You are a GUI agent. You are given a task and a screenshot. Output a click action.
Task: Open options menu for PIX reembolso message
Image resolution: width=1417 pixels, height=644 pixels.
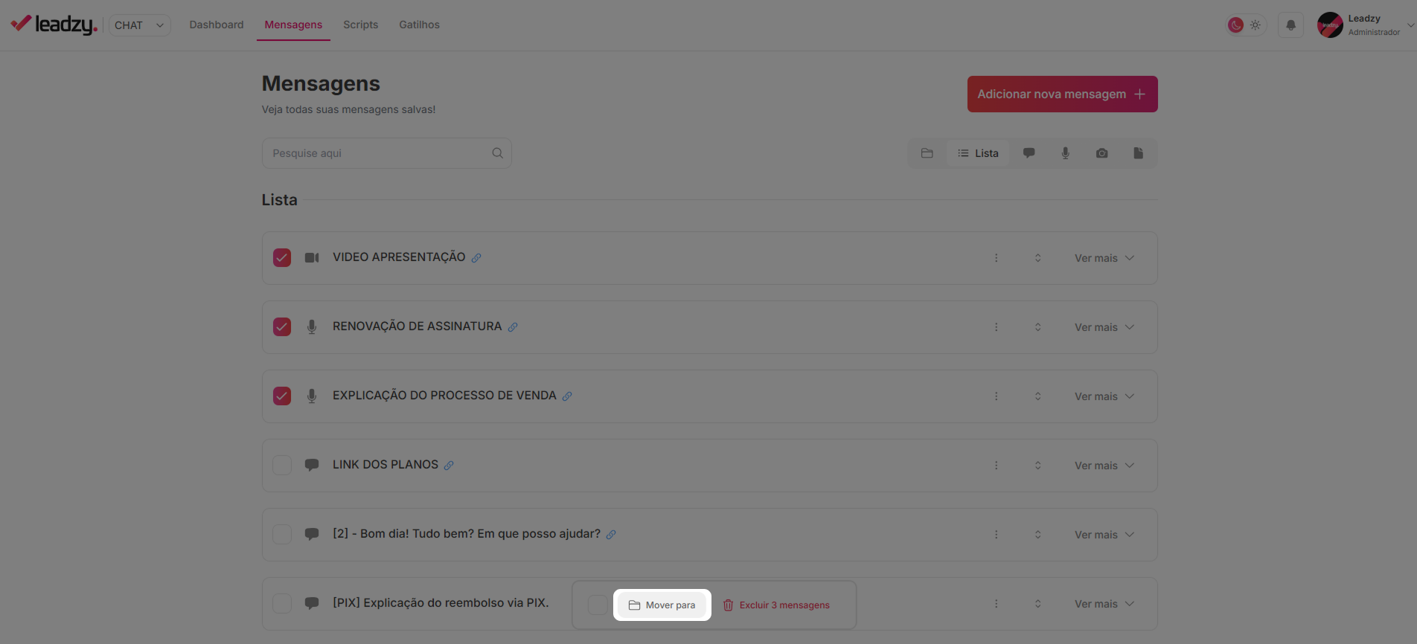[x=997, y=604]
